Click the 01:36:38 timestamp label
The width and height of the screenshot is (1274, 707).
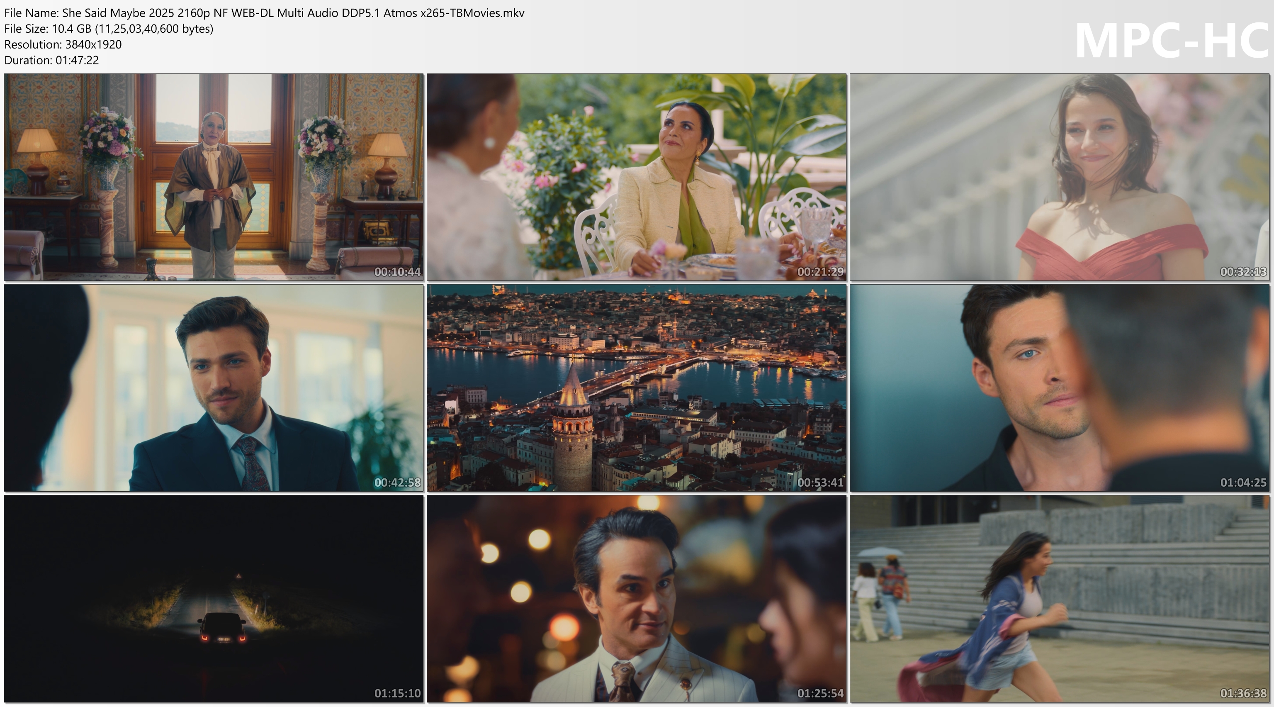coord(1243,693)
